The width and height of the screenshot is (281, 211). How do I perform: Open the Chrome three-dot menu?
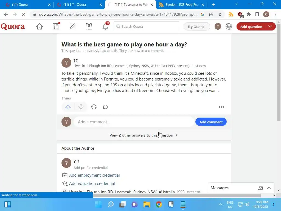[275, 14]
